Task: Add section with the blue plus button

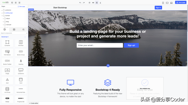Action: [x=108, y=66]
